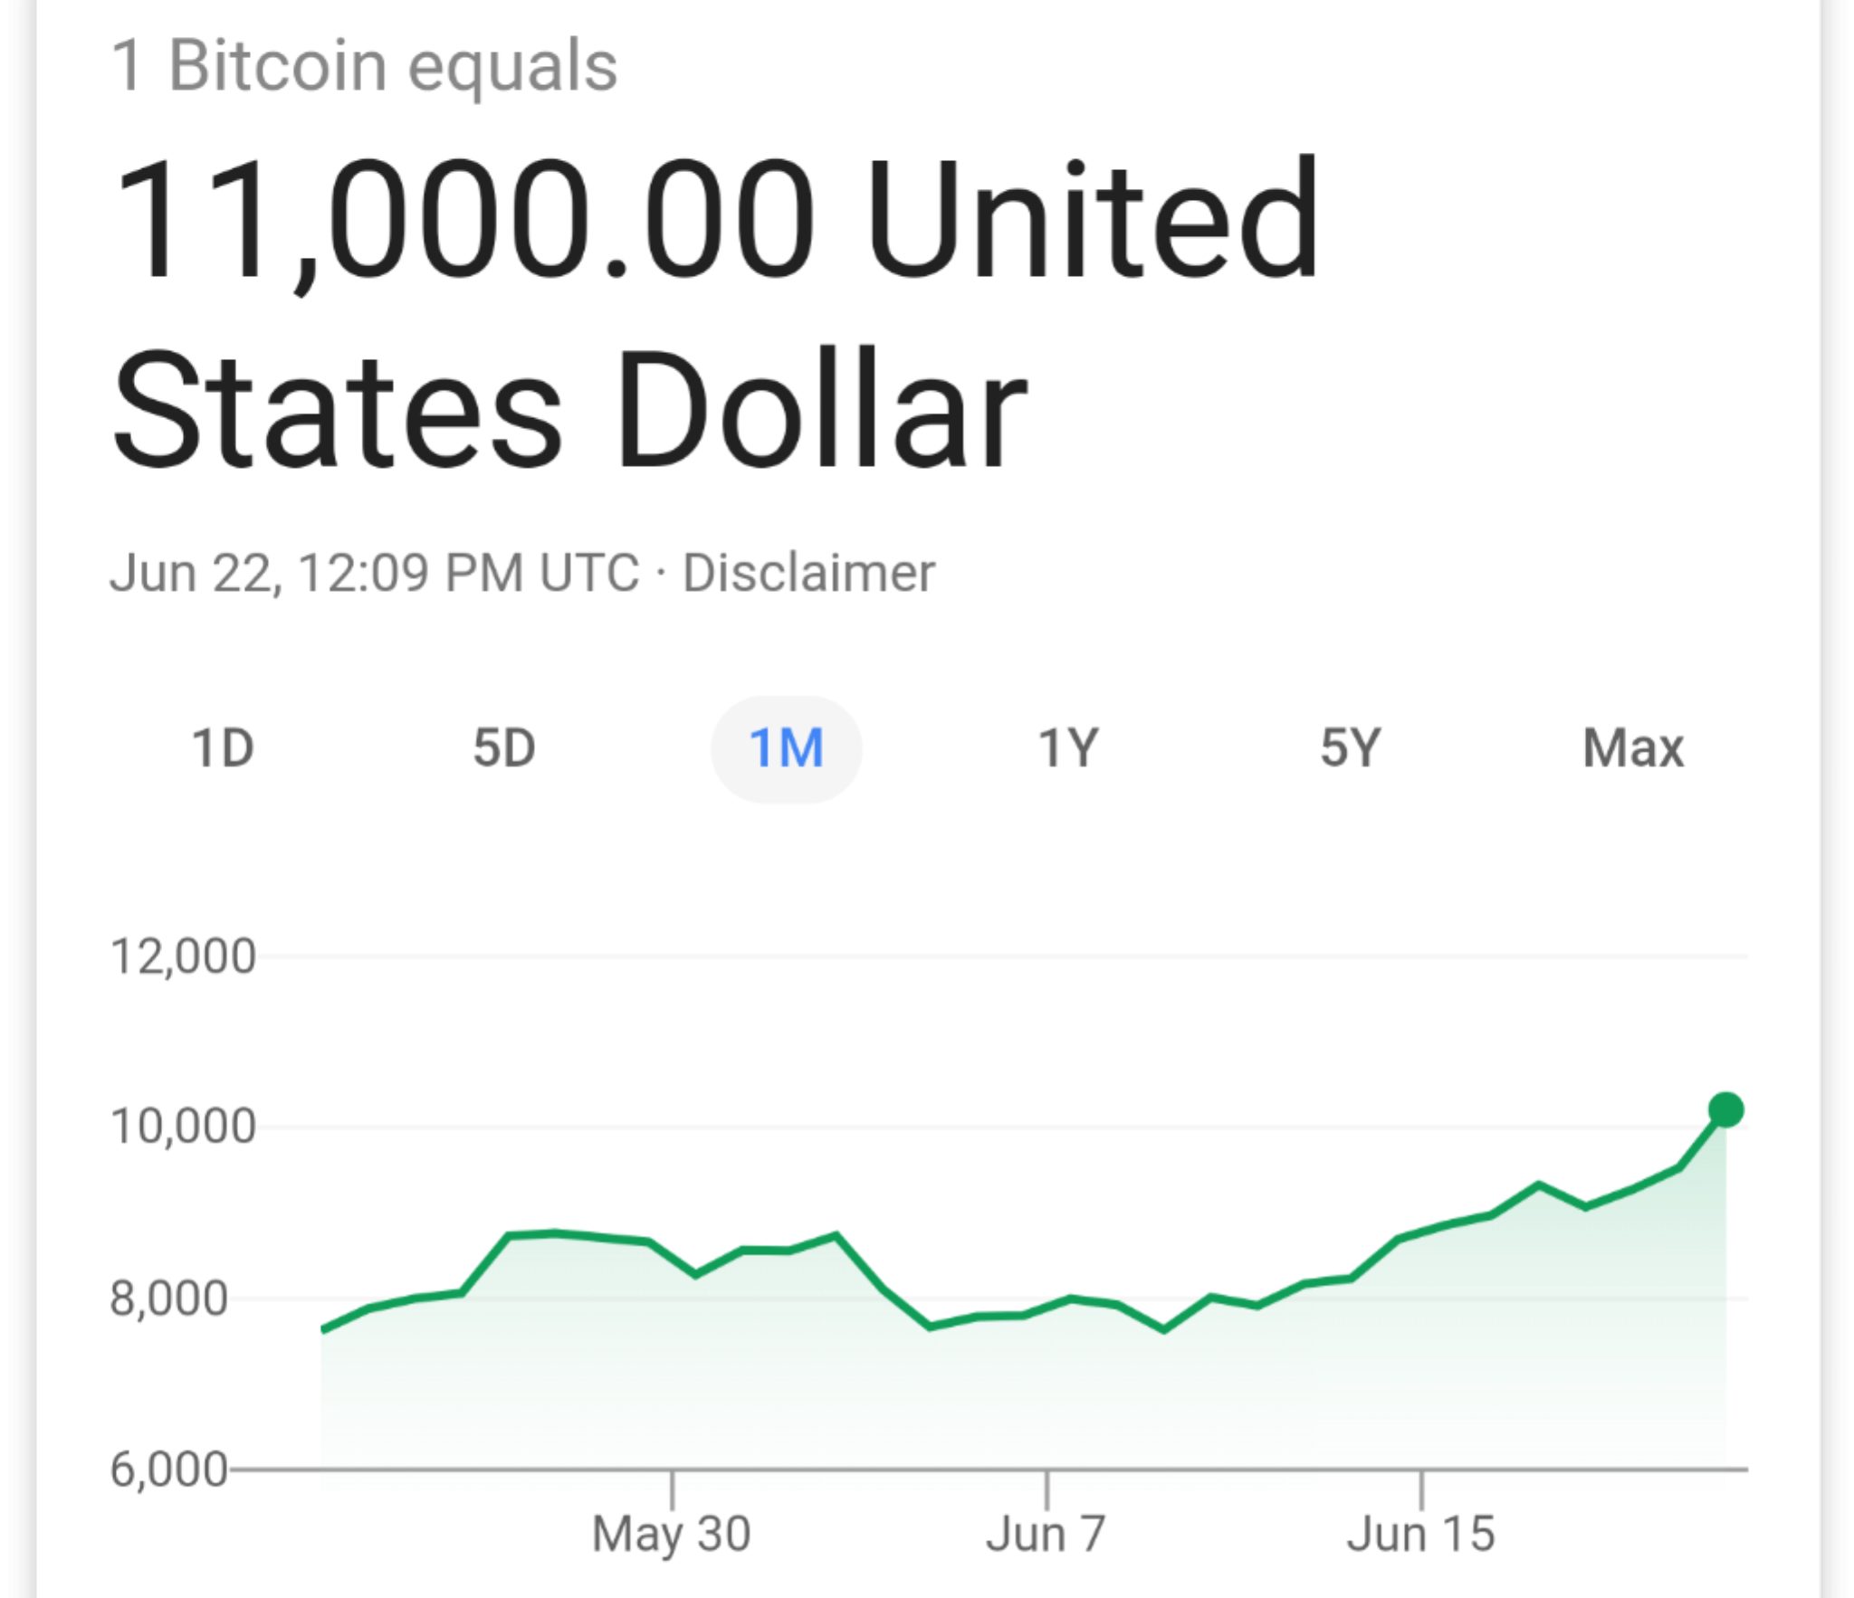The height and width of the screenshot is (1598, 1854).
Task: Click the Jun 15 date marker
Action: tap(1420, 1534)
